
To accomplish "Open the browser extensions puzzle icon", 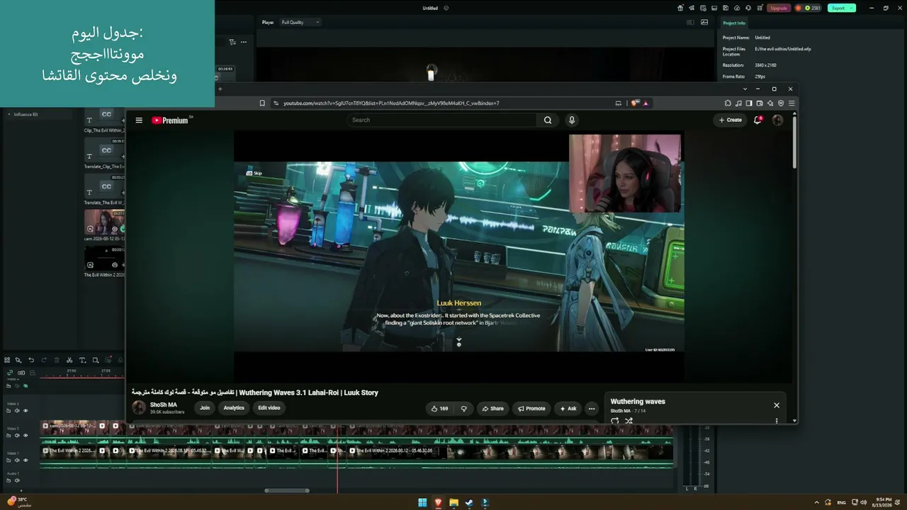I will [728, 103].
